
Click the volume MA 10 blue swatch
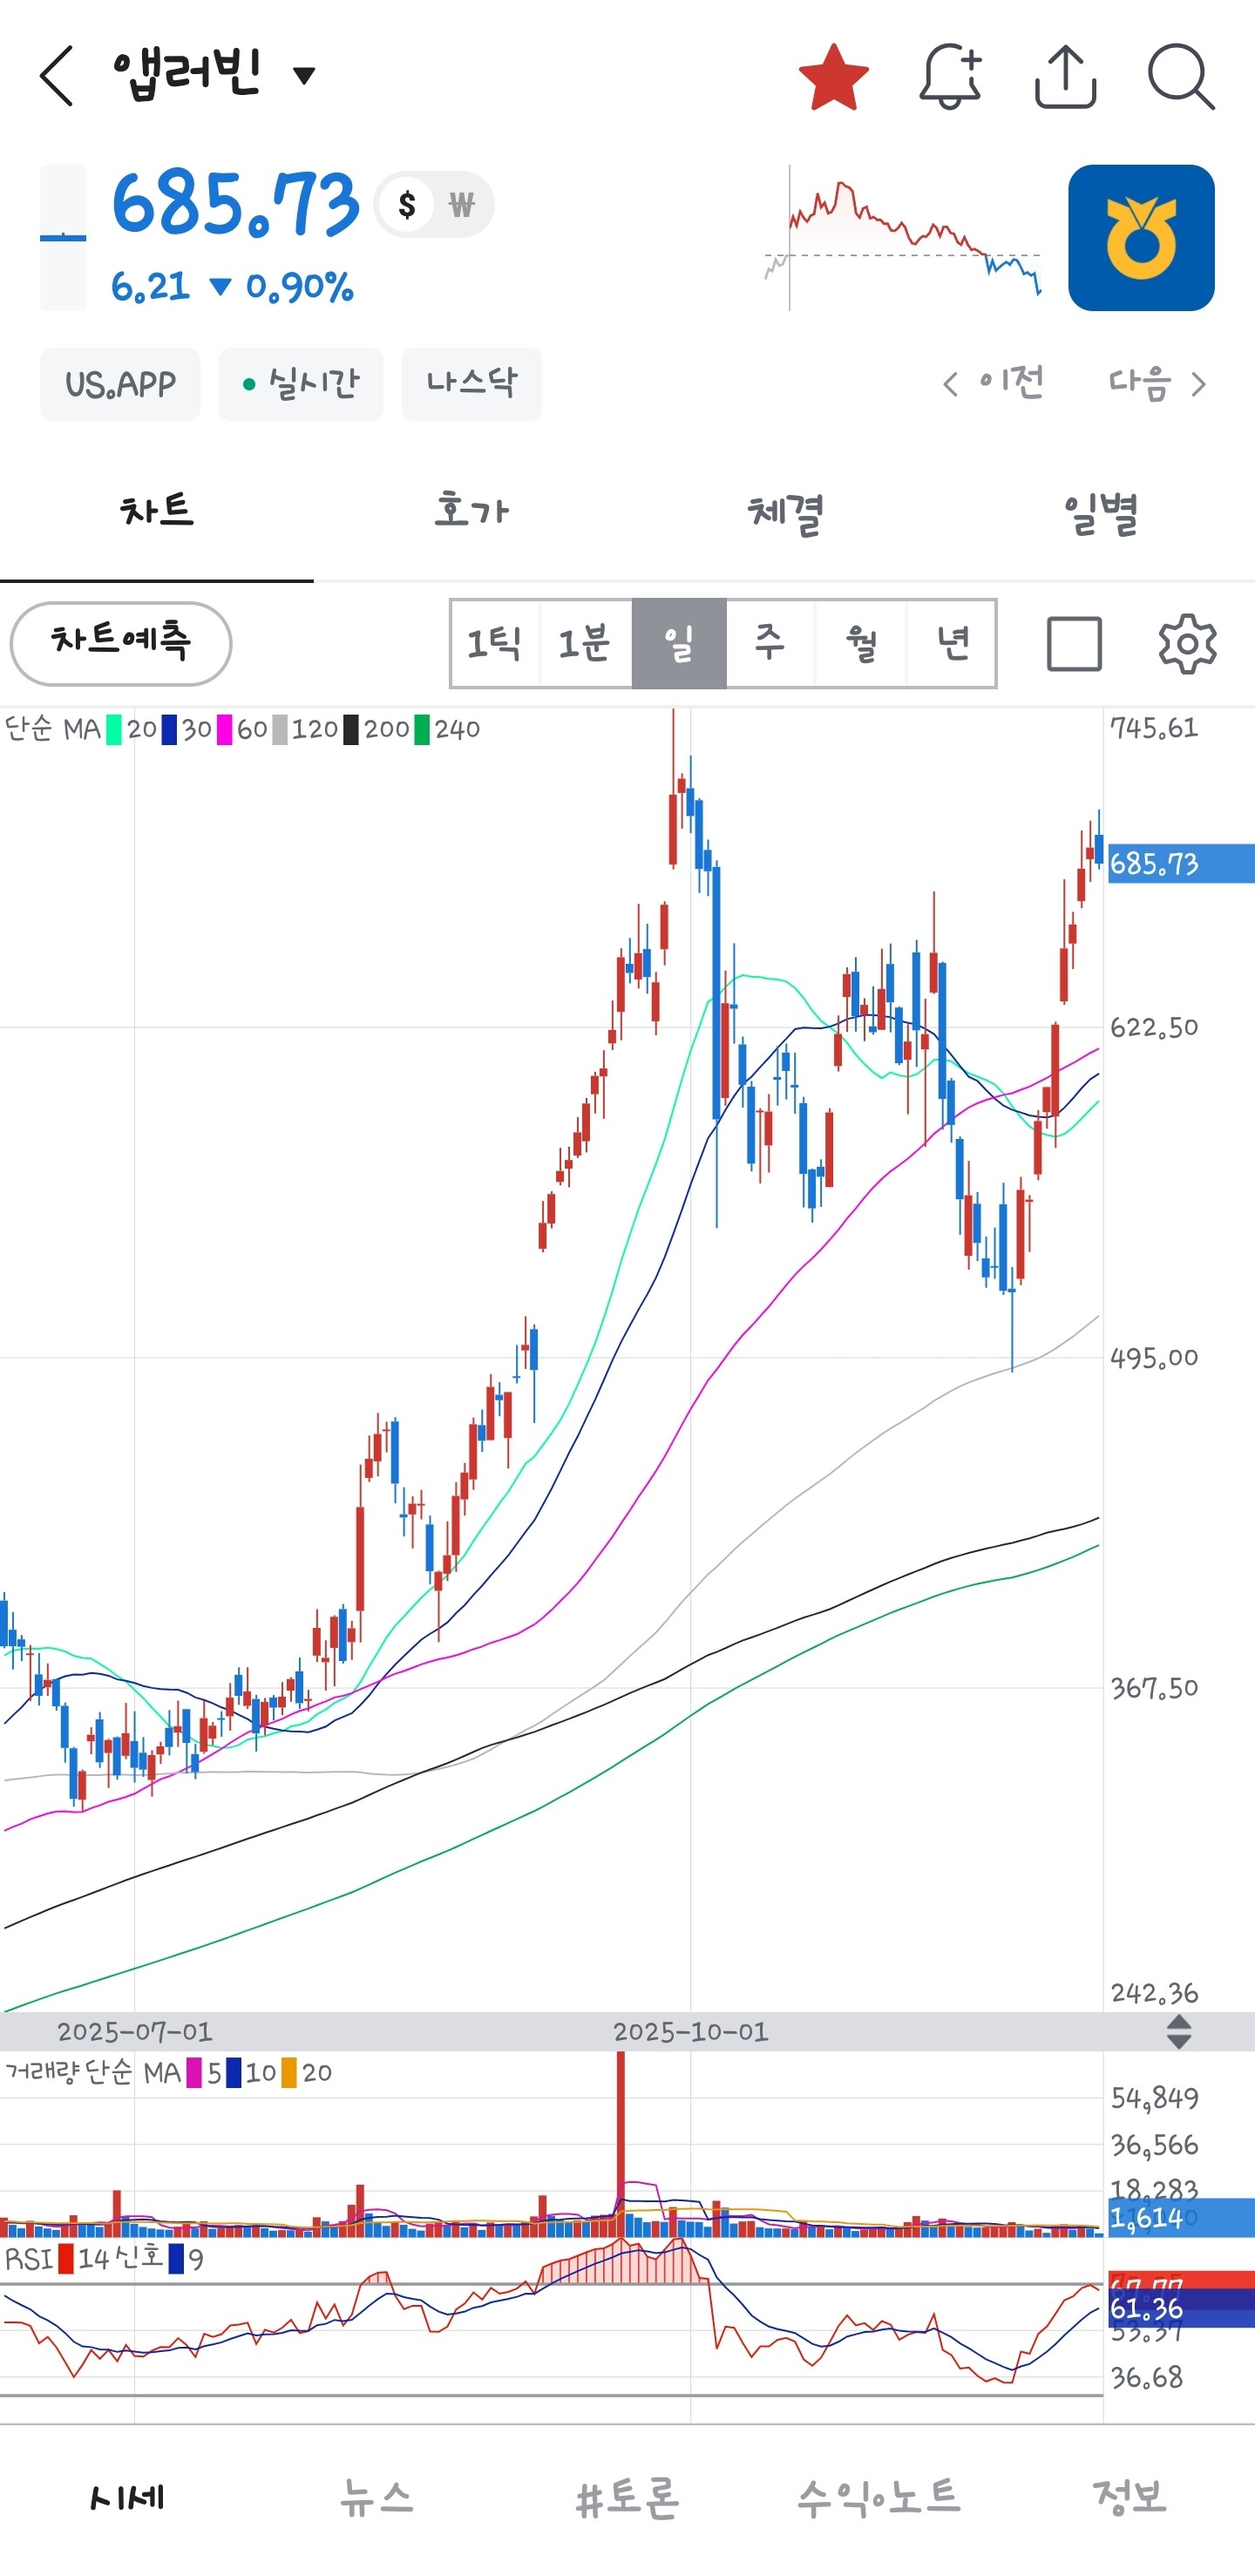(234, 2073)
